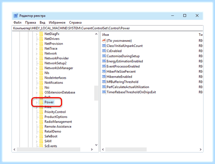Expand the NetDiagFx tree node

tap(37, 34)
